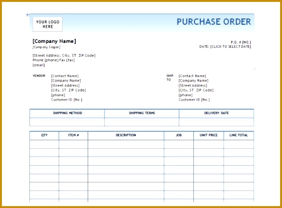The height and width of the screenshot is (208, 282).
Task: Click first row cell under DESCRIPTION
Action: click(126, 145)
